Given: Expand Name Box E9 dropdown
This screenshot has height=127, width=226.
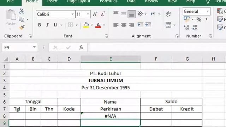Looking at the screenshot, I should 34,47.
